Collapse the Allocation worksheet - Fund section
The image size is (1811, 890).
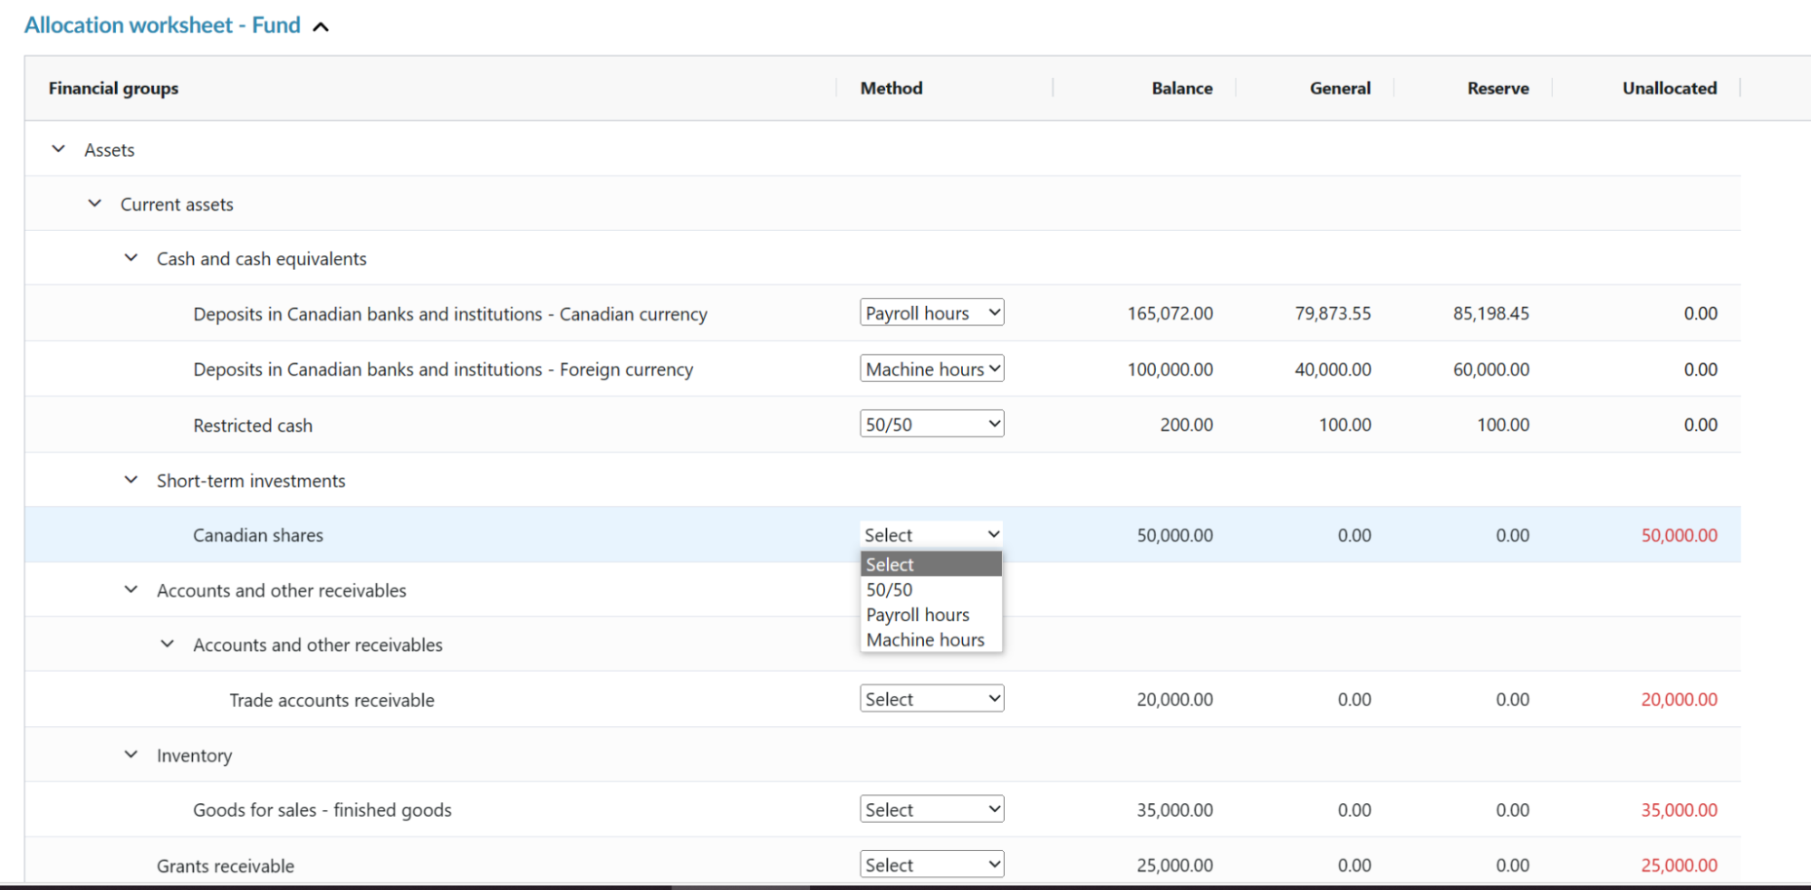(x=321, y=27)
